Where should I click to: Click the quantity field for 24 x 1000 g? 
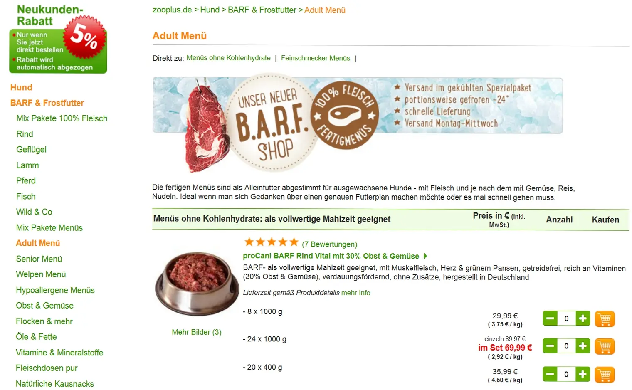point(566,346)
